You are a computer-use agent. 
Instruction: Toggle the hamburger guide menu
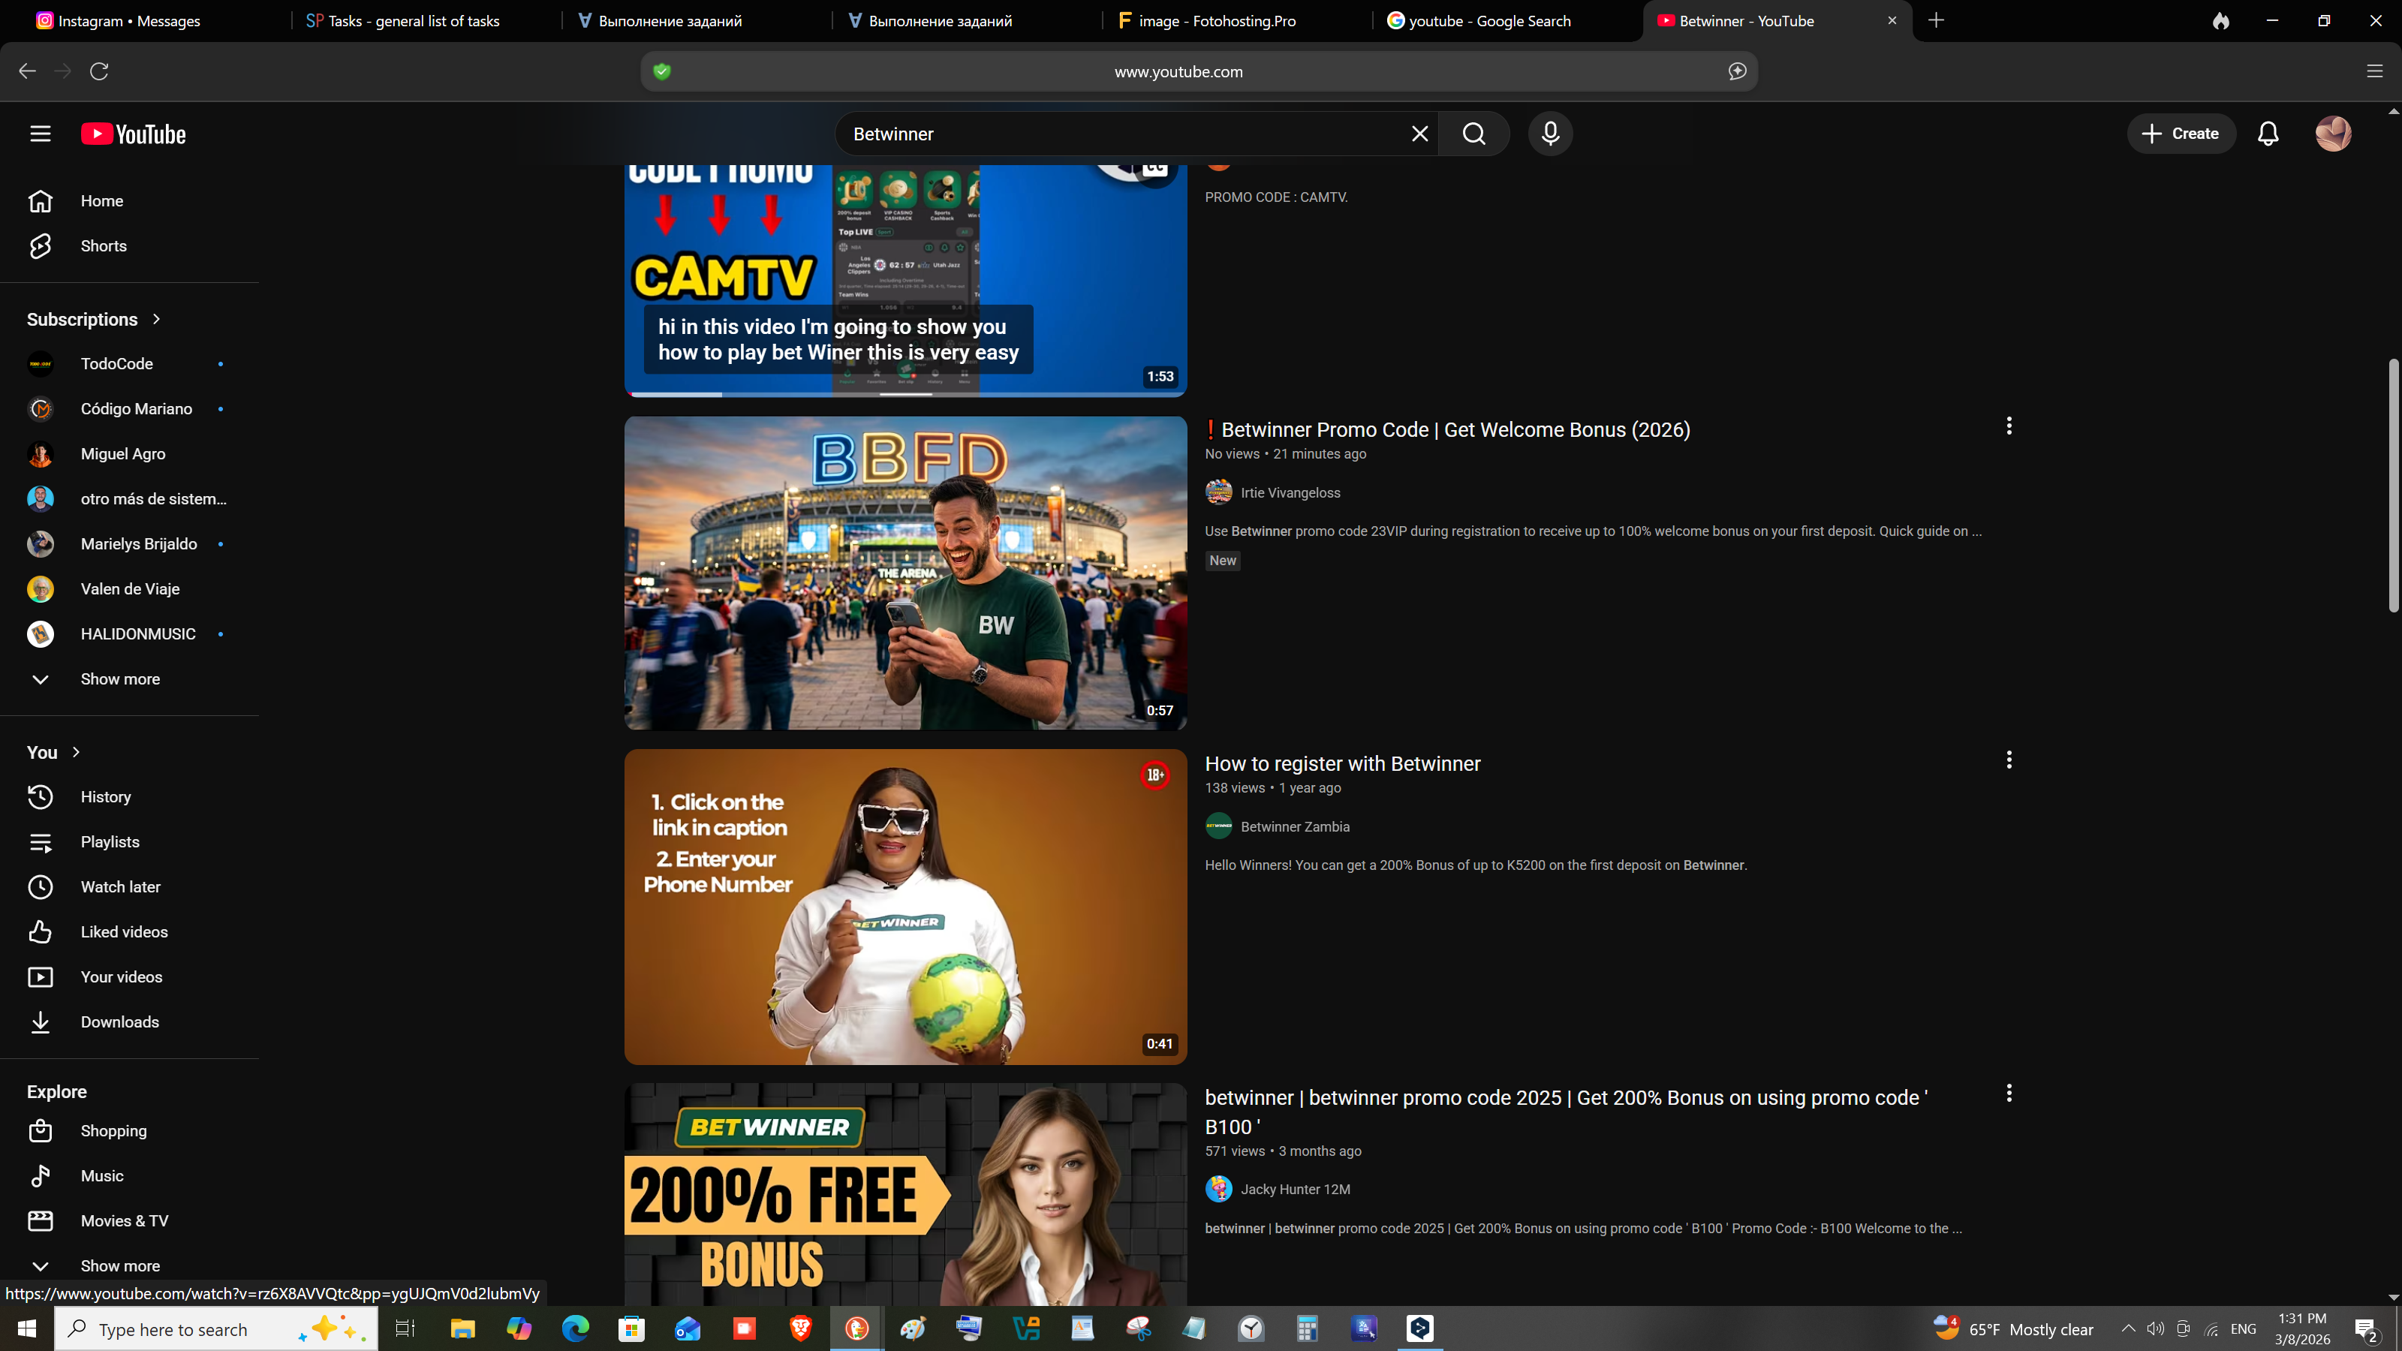[40, 134]
